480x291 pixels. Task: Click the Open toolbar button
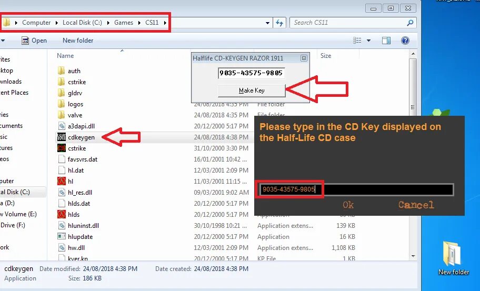[34, 41]
